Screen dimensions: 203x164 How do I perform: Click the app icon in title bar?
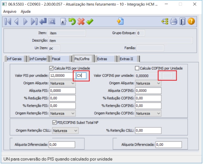coord(4,4)
